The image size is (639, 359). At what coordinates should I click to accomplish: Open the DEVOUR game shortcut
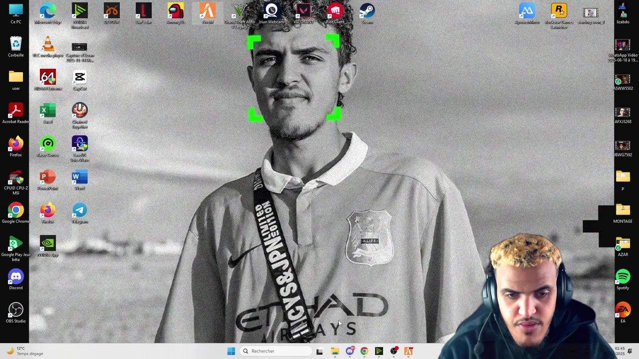[x=111, y=13]
